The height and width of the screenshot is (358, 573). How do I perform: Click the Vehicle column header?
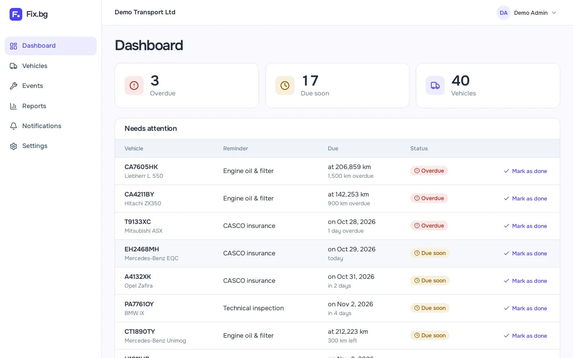coord(134,148)
